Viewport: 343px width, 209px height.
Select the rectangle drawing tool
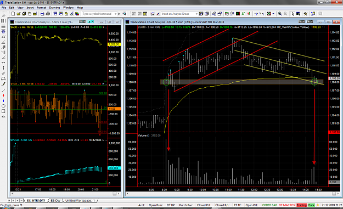tap(3, 111)
